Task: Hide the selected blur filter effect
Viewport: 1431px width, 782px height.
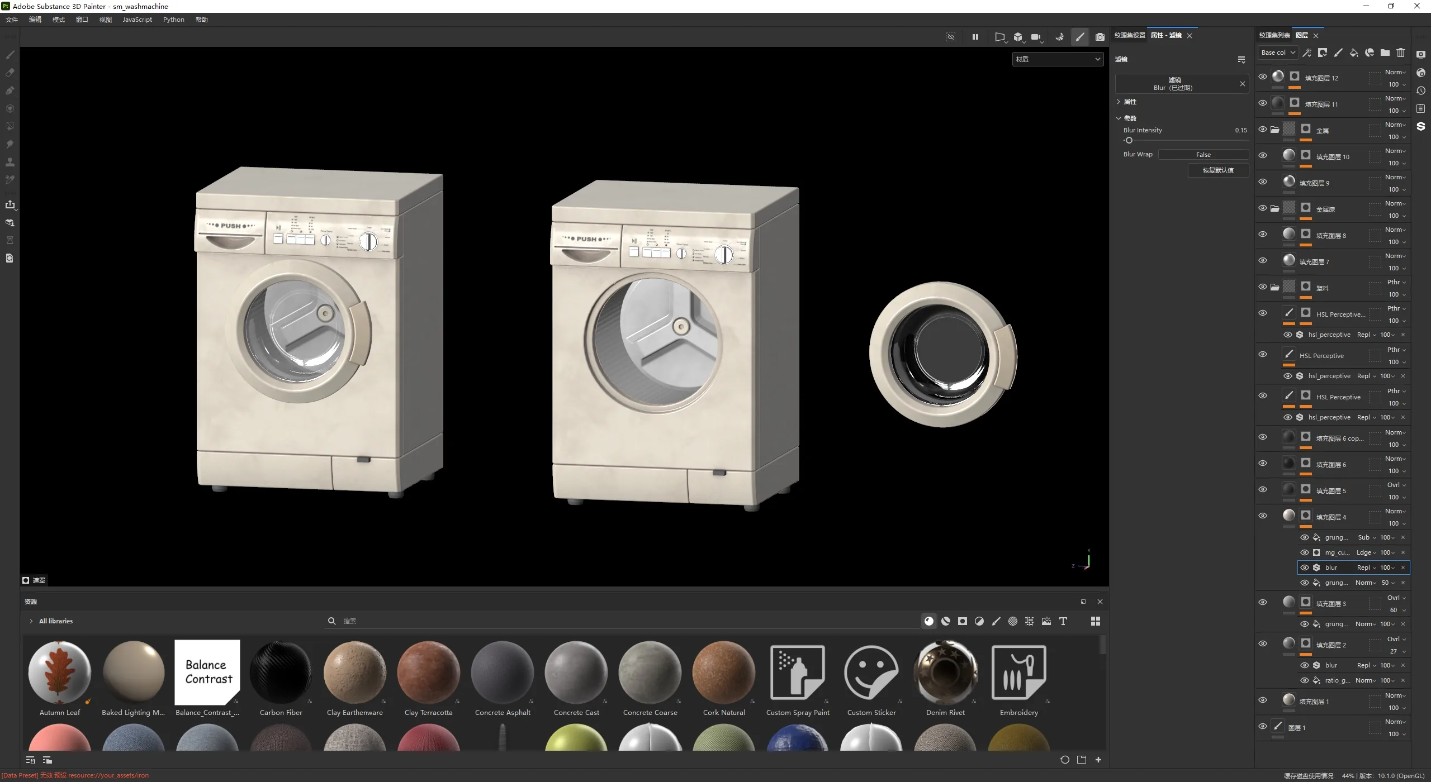Action: (x=1305, y=568)
